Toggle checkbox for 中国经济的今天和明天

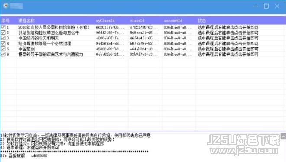coord(3,38)
